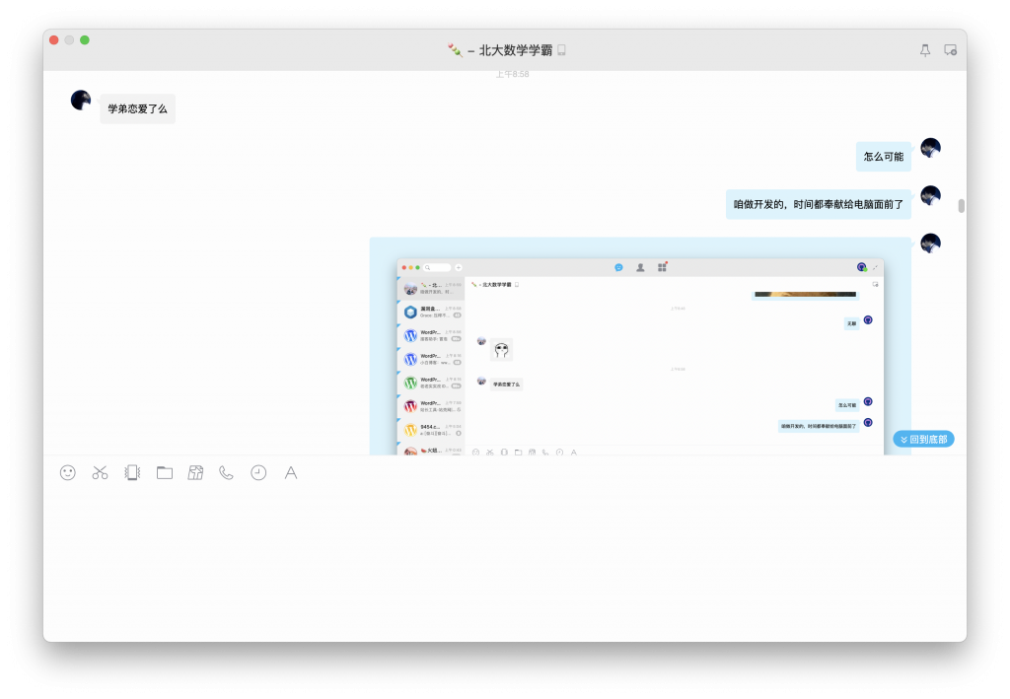
Task: Open chat message history via clock icon
Action: point(257,473)
